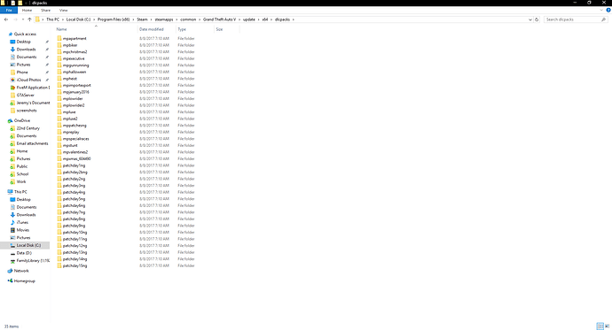Viewport: 612px width, 330px height.
Task: Select This PC in navigation pane
Action: point(20,192)
